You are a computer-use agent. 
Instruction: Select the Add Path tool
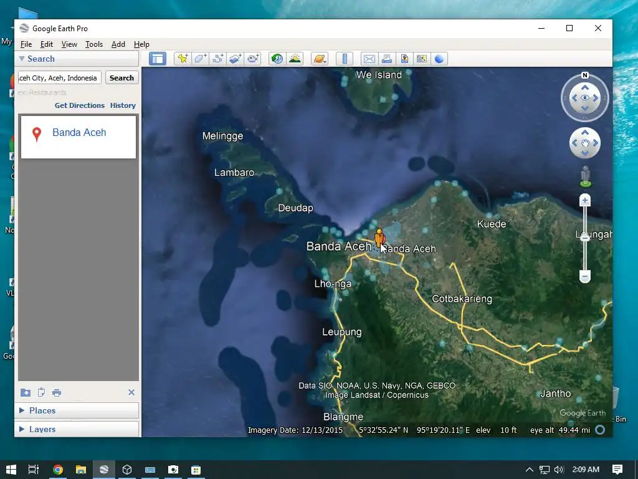217,59
